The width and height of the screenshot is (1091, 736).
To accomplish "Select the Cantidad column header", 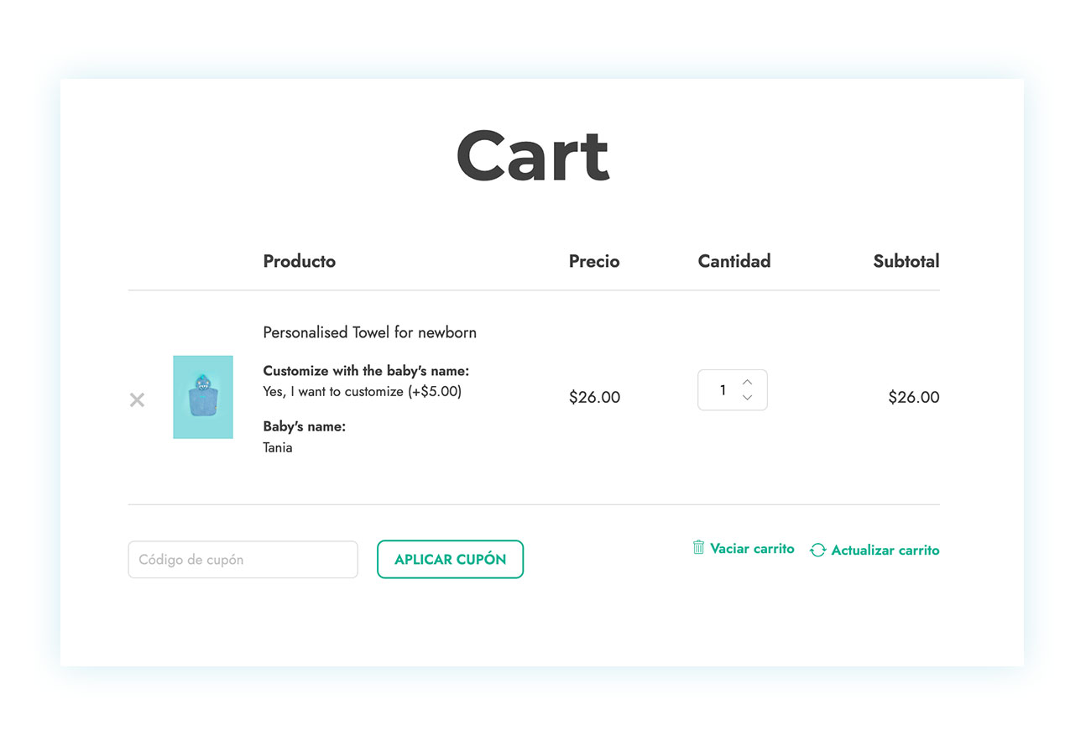I will pyautogui.click(x=734, y=261).
